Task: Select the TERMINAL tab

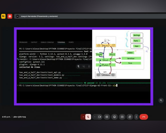Action: [x=61, y=42]
